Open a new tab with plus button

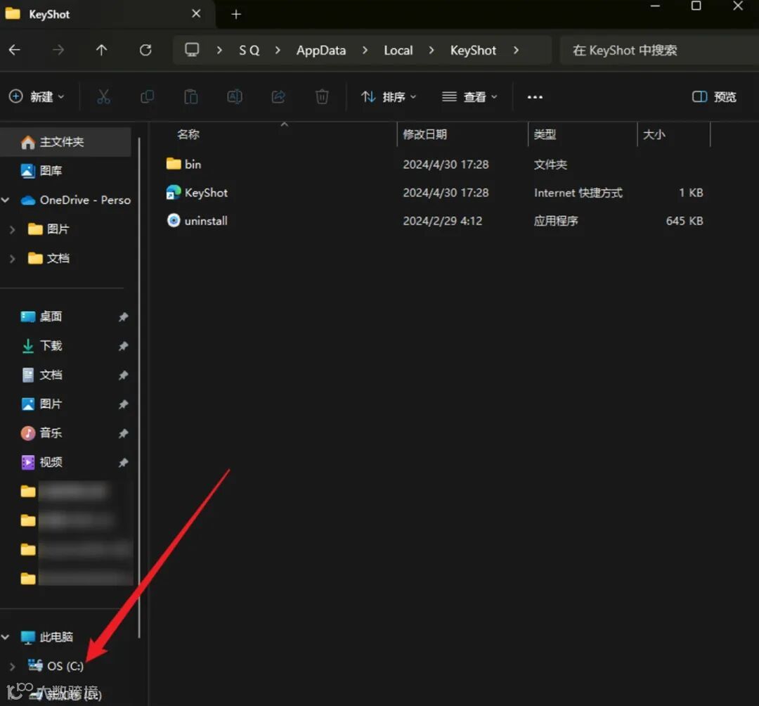(x=235, y=15)
